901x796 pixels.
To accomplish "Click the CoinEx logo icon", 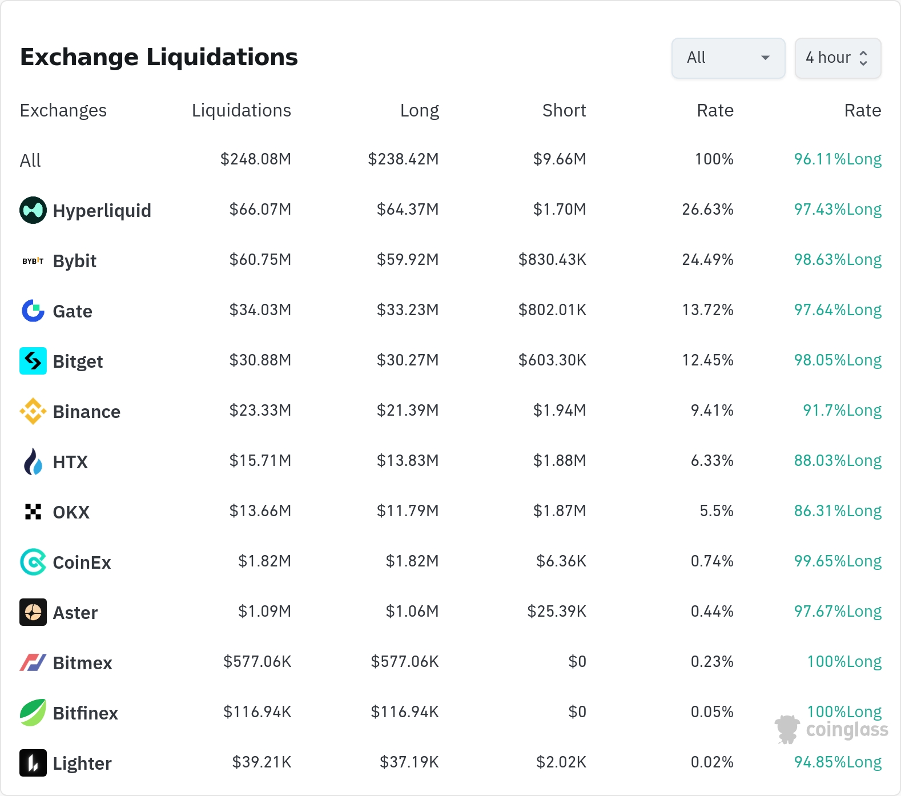I will pos(33,562).
